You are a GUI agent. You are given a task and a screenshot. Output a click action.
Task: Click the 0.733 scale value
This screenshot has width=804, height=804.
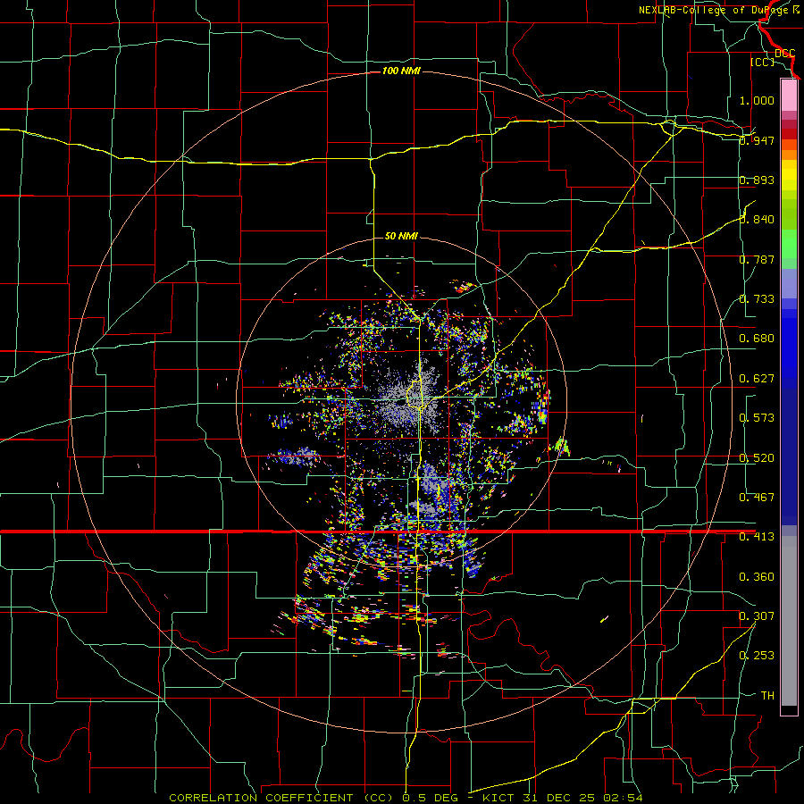click(757, 299)
